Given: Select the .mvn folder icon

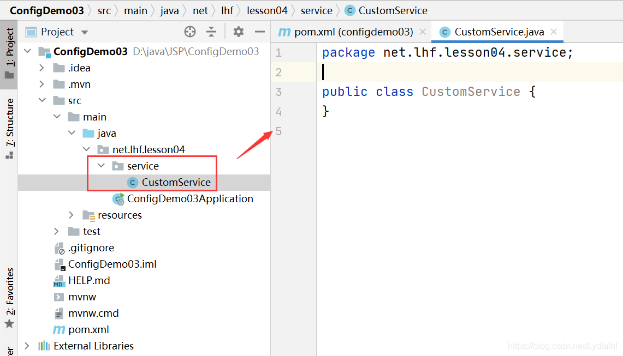Looking at the screenshot, I should pos(59,84).
